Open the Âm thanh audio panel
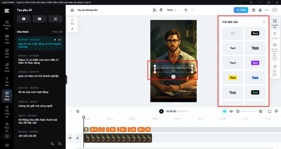 pos(7,67)
